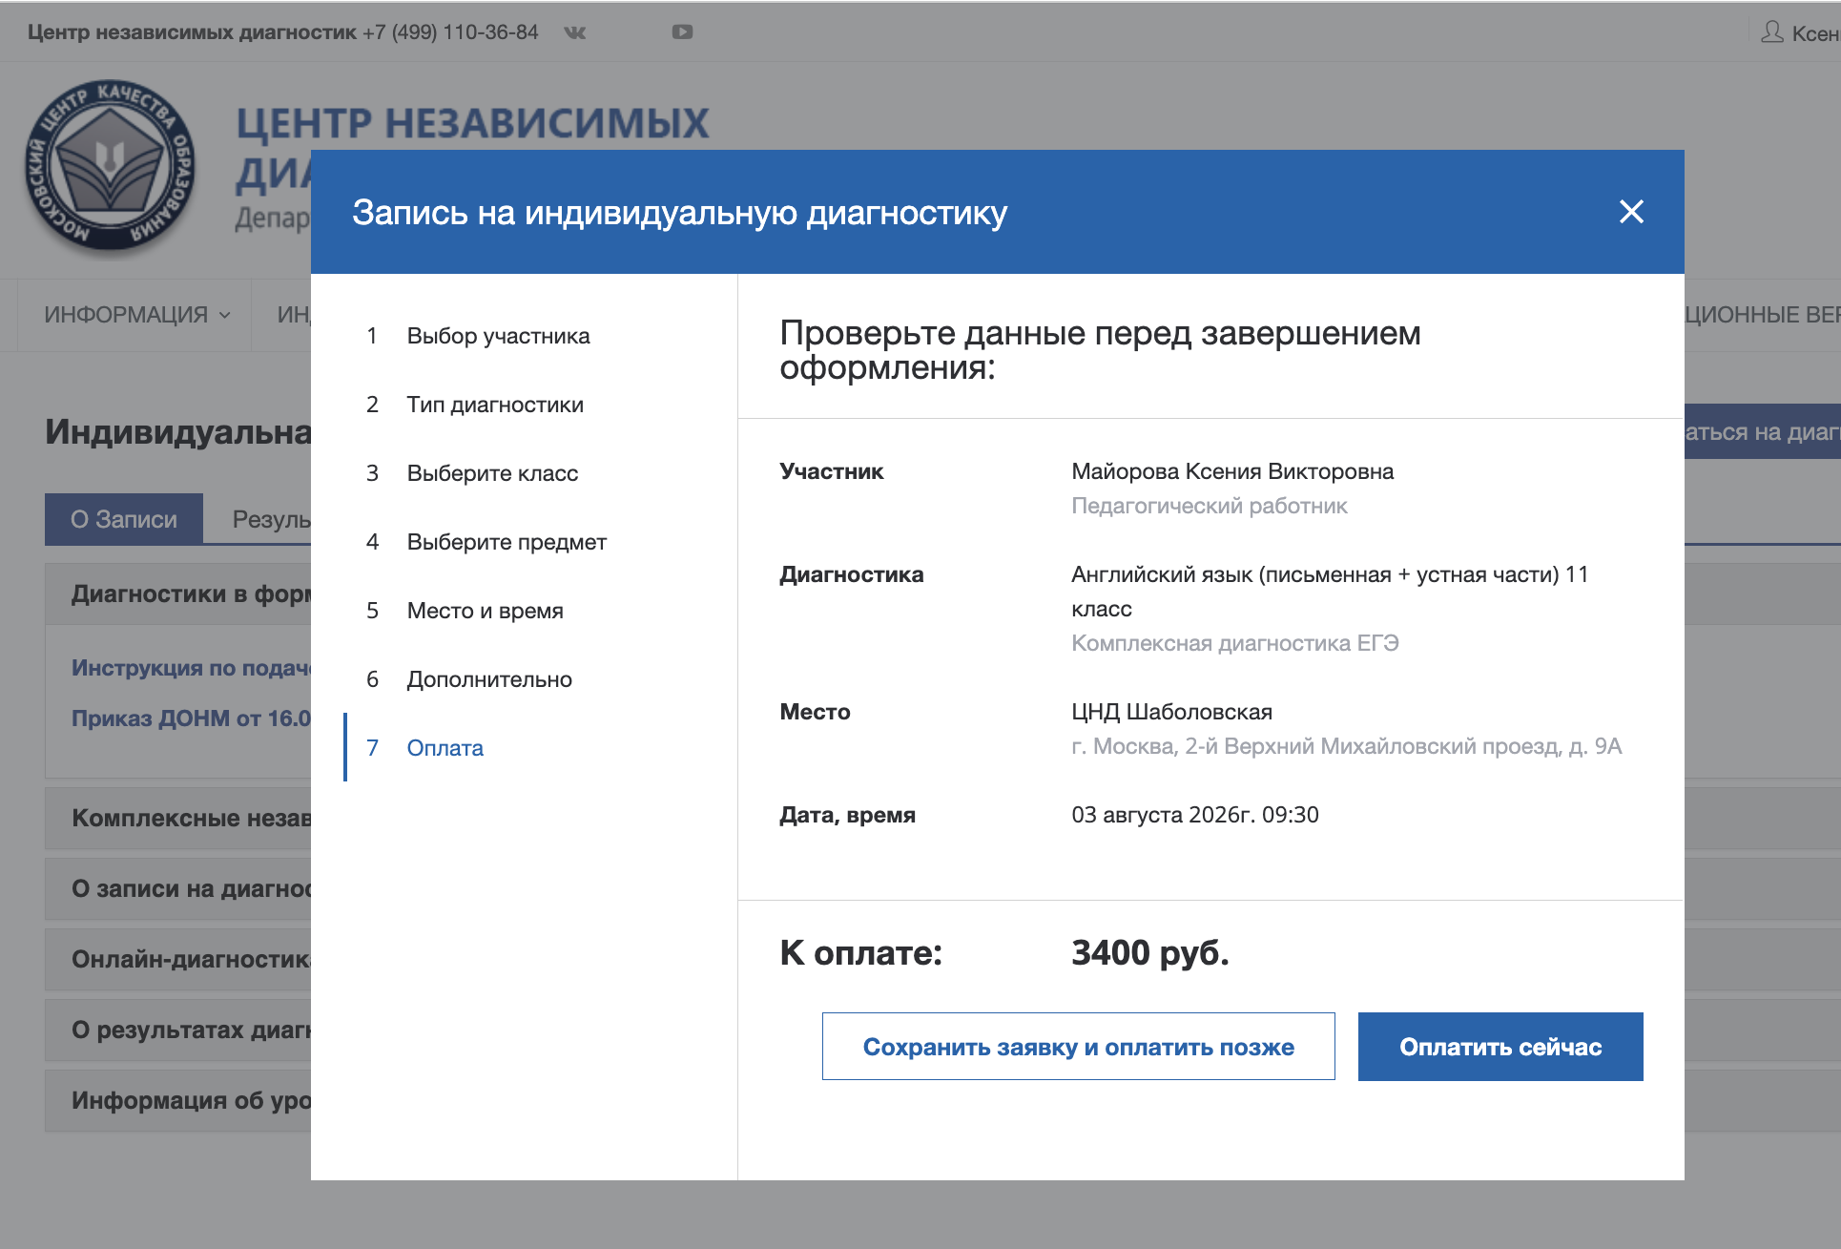1841x1249 pixels.
Task: Close the diagnostics registration dialog
Action: click(1631, 212)
